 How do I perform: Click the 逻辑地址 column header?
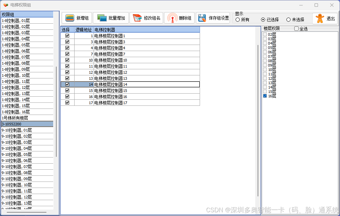(x=84, y=30)
